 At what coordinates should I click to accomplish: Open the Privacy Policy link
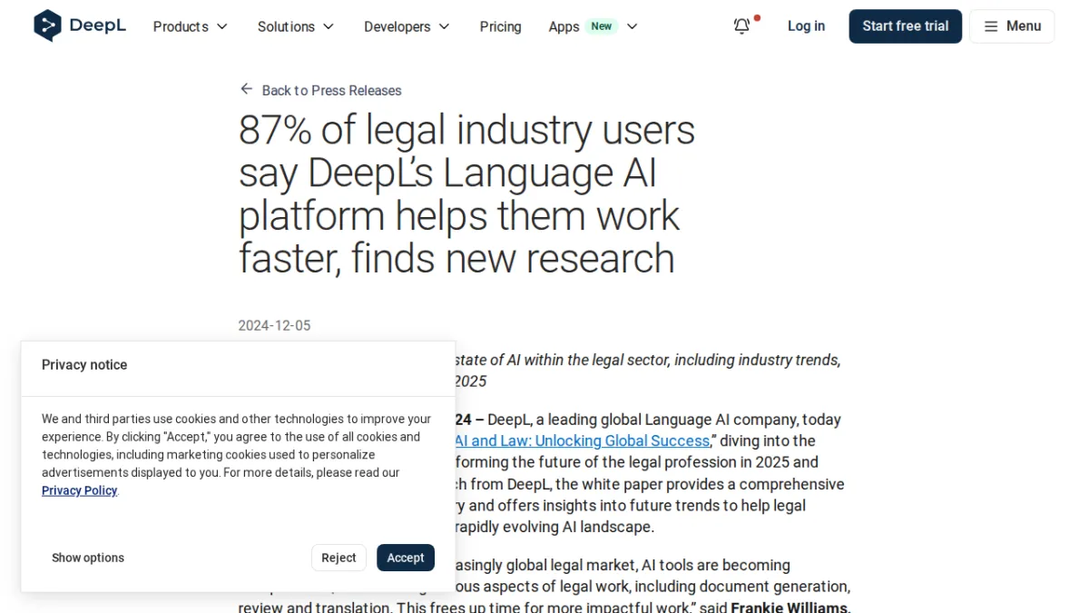click(x=80, y=490)
